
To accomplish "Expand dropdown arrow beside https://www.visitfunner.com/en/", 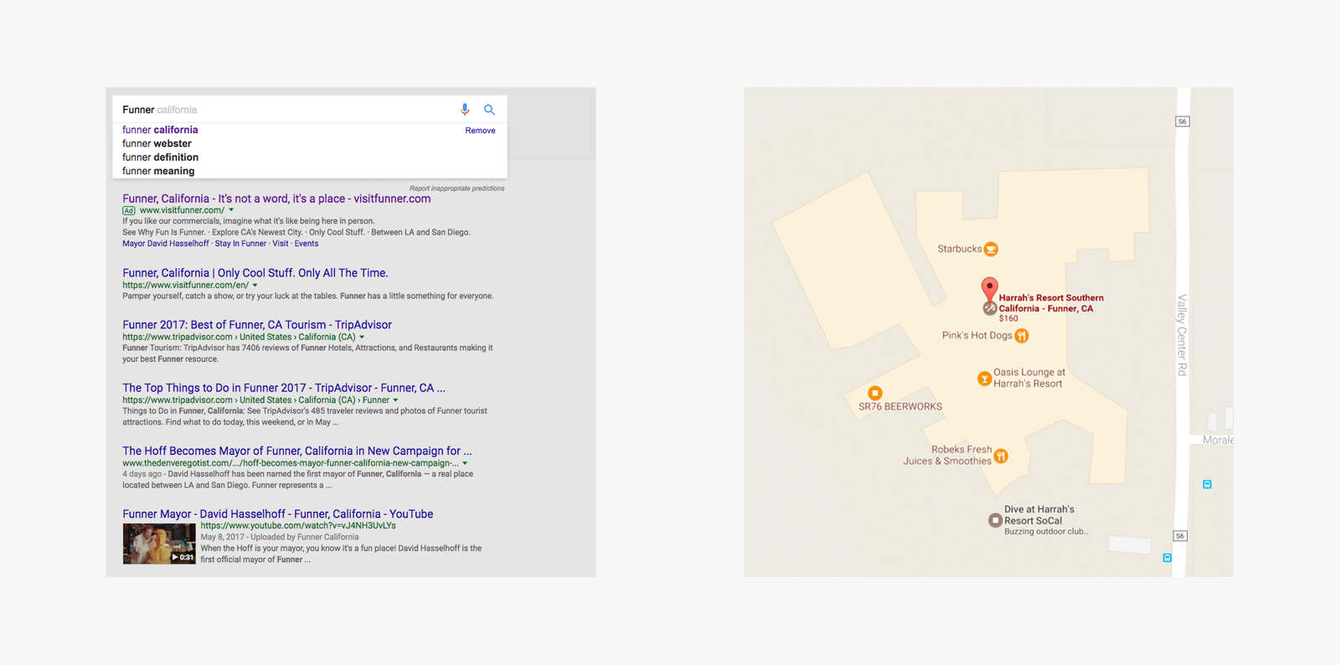I will click(255, 286).
